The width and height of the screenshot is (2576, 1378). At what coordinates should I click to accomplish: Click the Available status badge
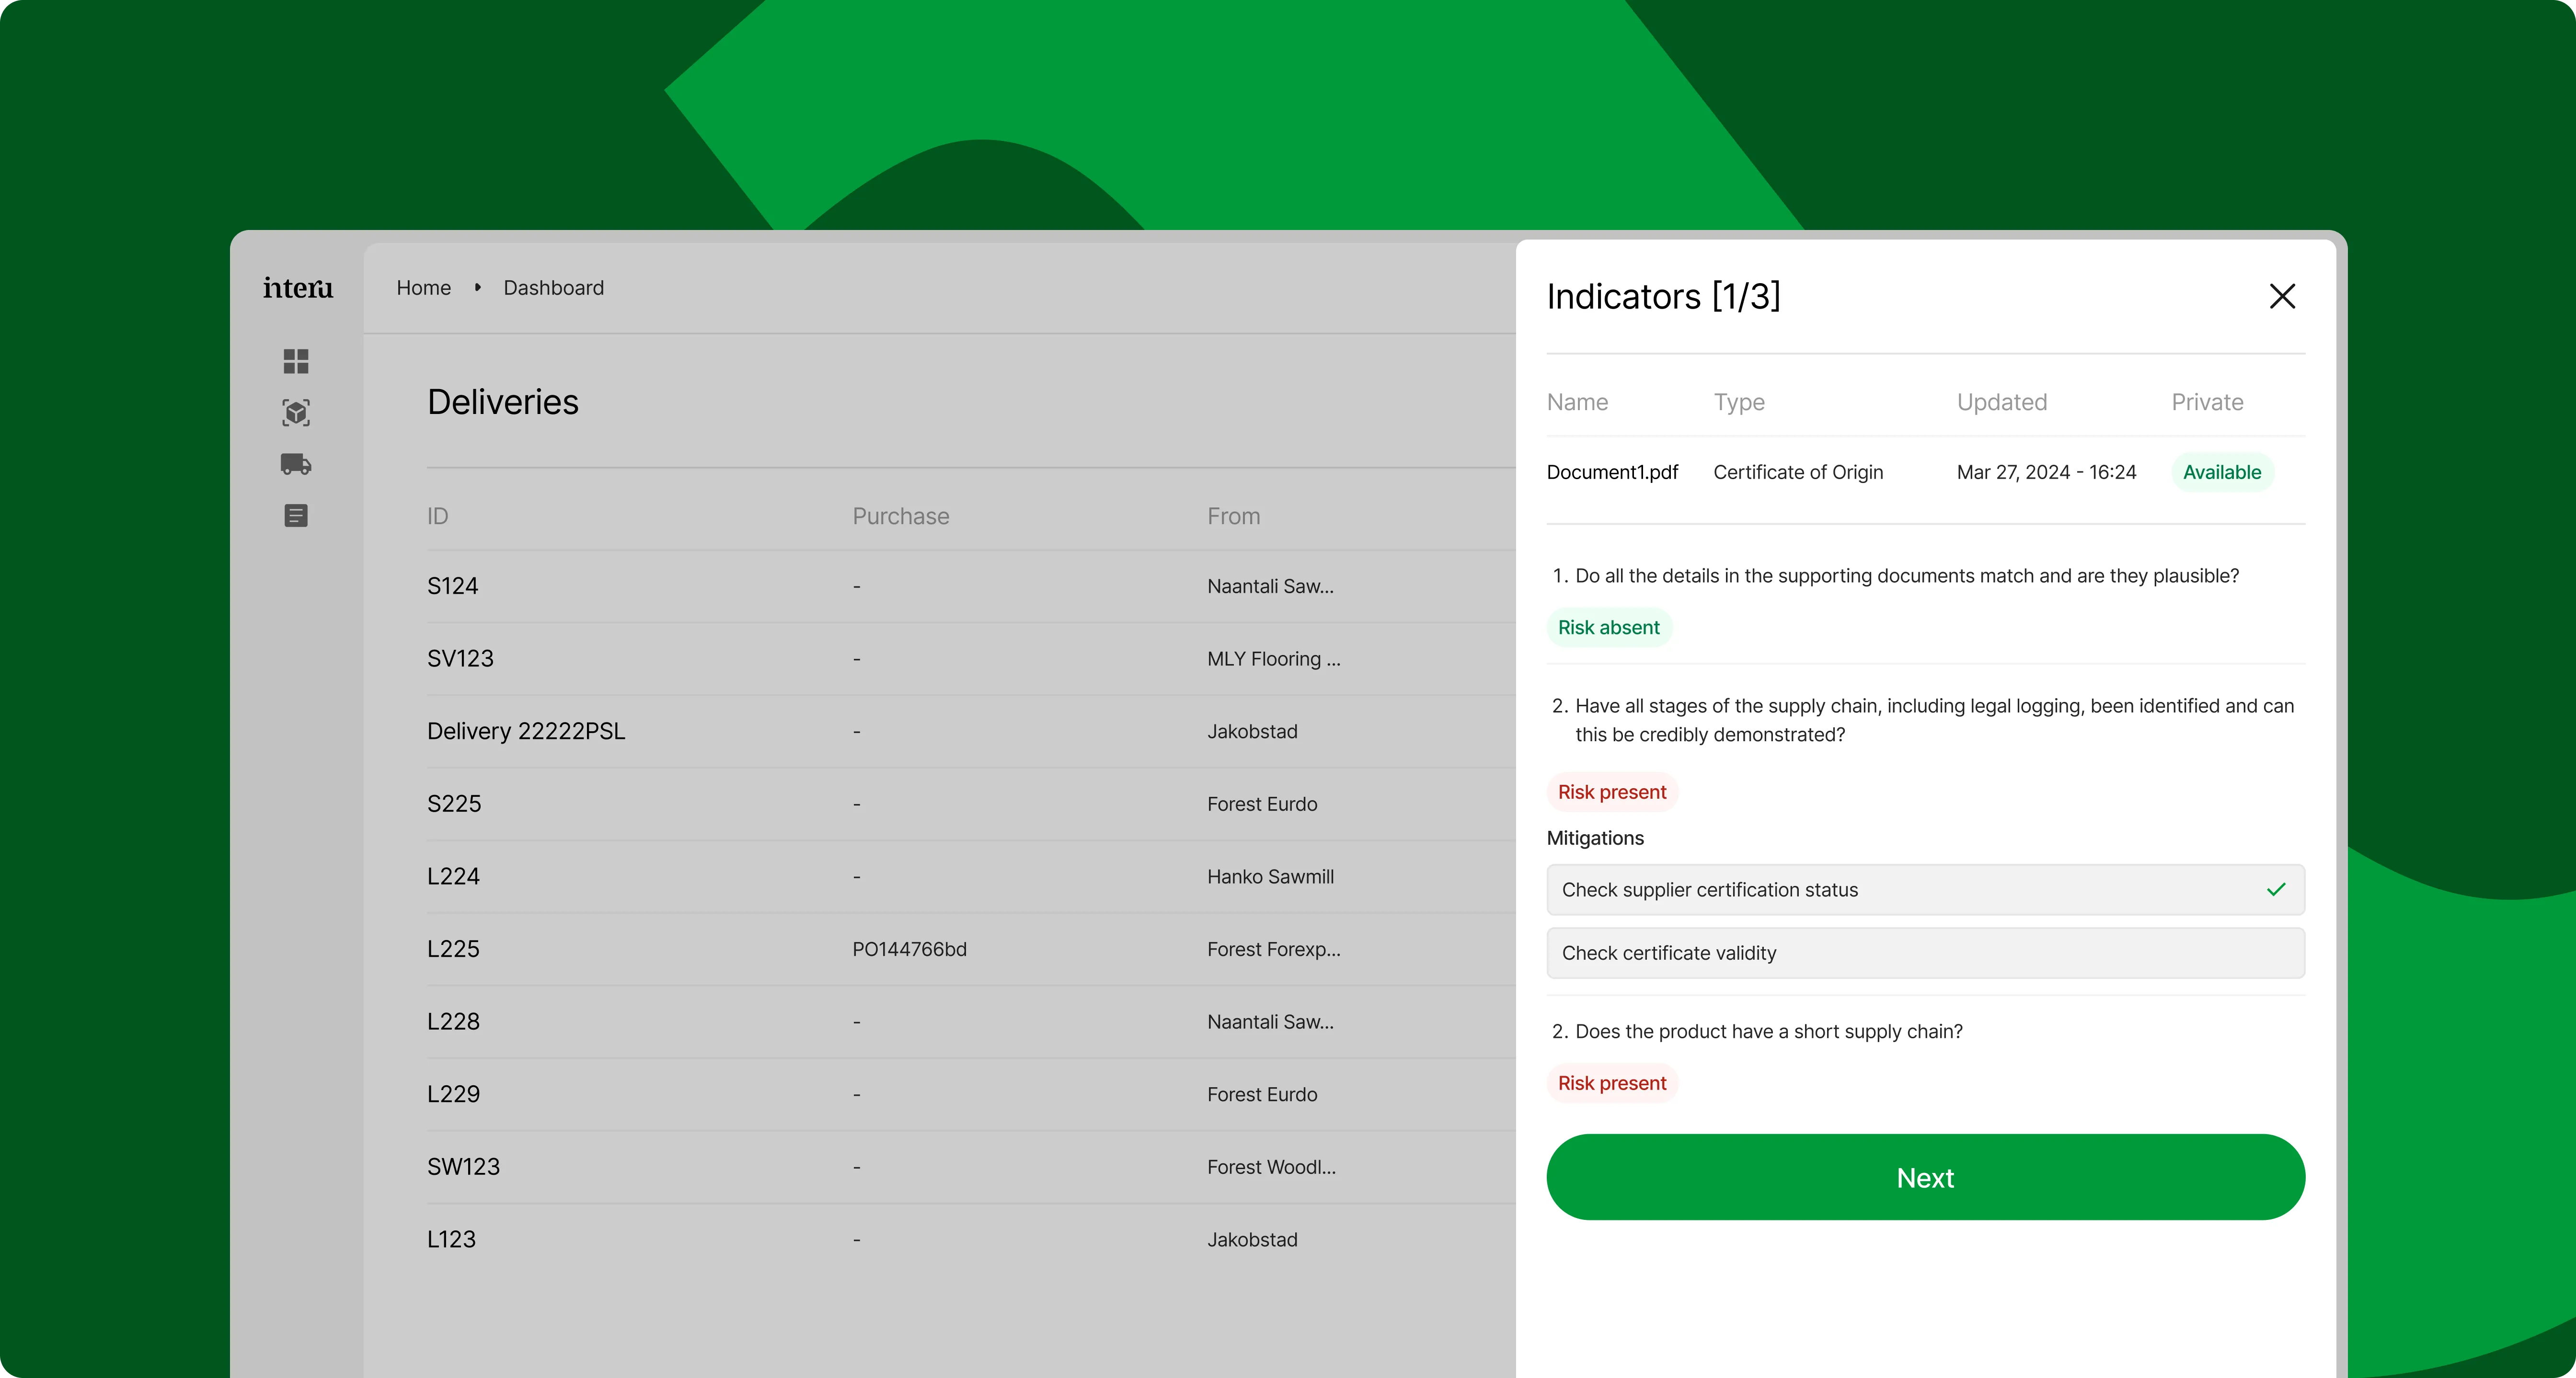tap(2221, 472)
